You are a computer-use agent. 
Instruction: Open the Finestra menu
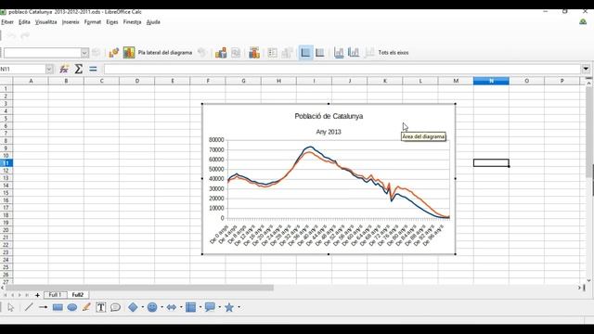(x=132, y=22)
